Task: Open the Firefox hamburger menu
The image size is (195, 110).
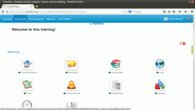Action: point(192,12)
